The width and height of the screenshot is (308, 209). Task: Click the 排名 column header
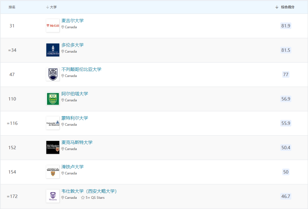click(12, 7)
